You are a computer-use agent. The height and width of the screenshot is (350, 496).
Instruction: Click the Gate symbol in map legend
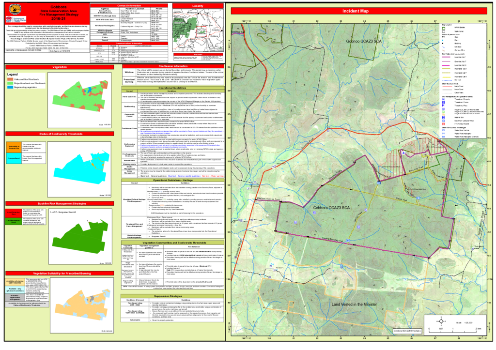coord(444,37)
